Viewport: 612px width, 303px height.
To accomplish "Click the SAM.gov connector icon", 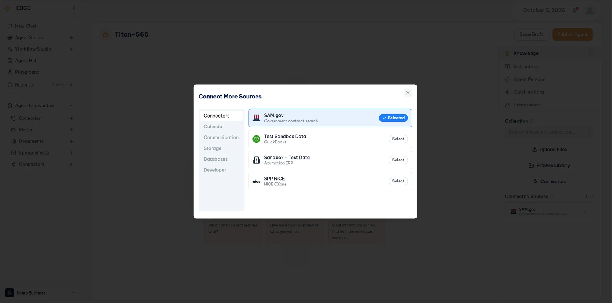I will tap(256, 118).
